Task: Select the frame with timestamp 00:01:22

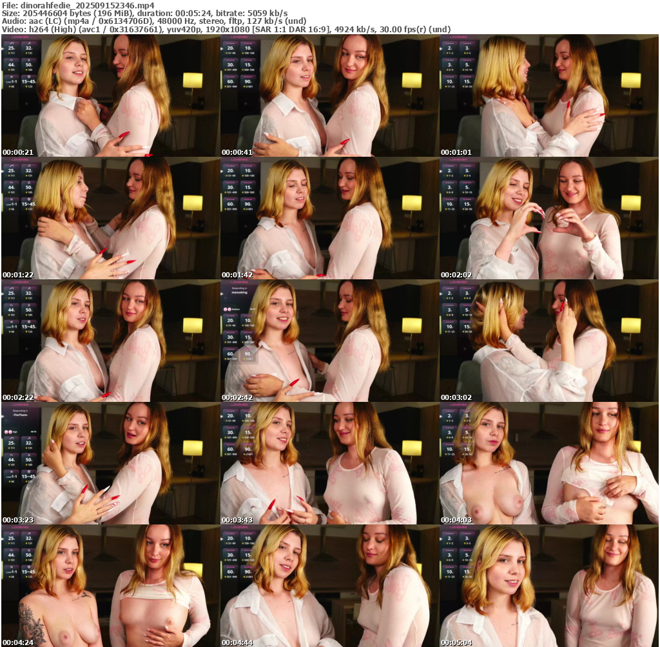Action: 111,218
